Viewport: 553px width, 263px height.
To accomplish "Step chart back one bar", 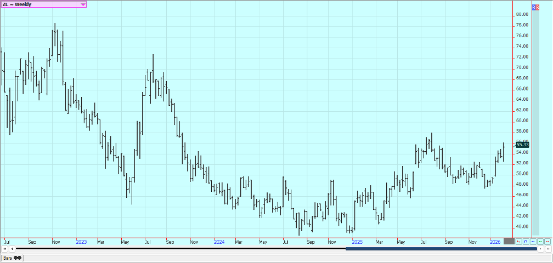I will point(12,249).
